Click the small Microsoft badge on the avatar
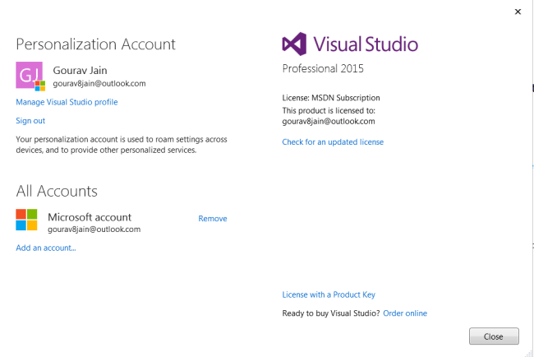Viewport: 534px width, 357px height. [x=39, y=85]
